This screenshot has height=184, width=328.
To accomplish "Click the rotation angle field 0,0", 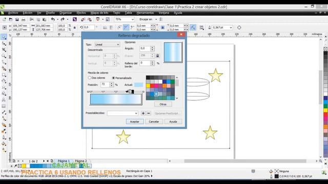I will point(89,27).
